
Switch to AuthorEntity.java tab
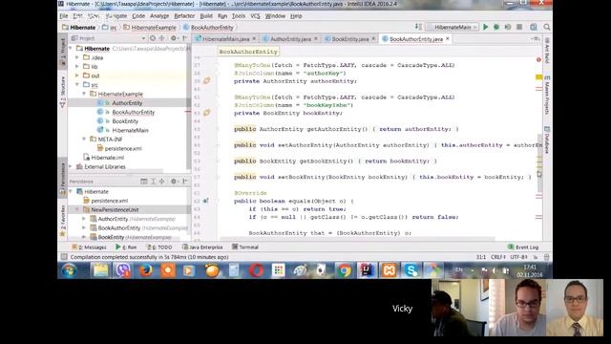290,39
